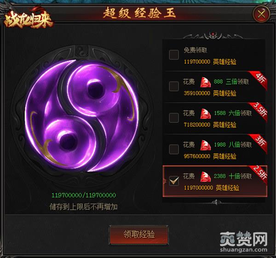Click the 3.5折 discount ribbon badge
Screen dimensions: 276x258
pyautogui.click(x=259, y=110)
